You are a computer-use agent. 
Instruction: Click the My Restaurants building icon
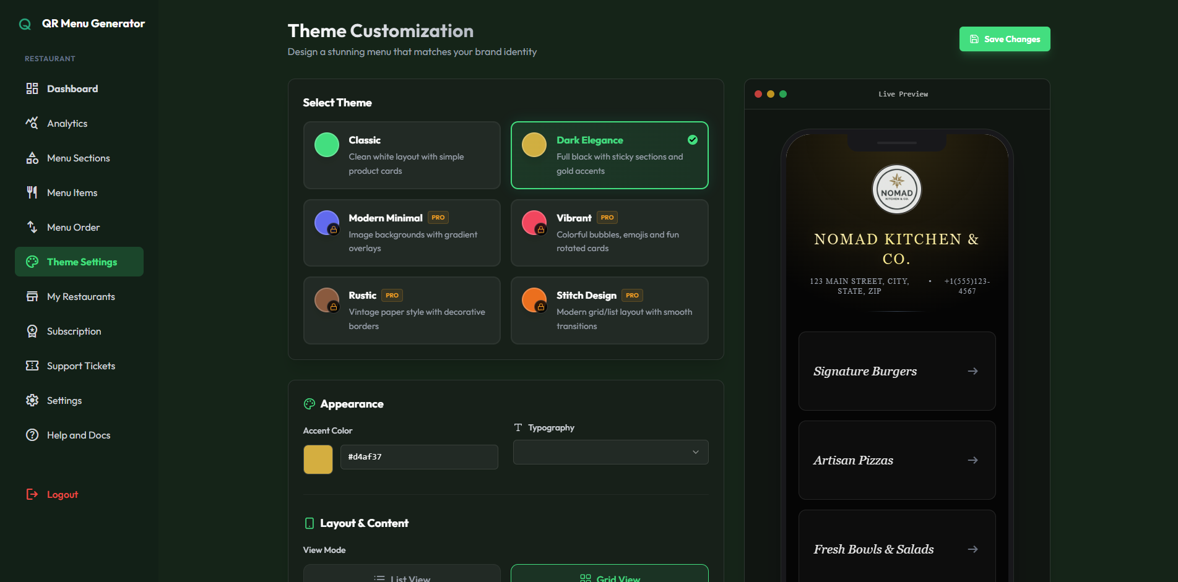(x=32, y=296)
